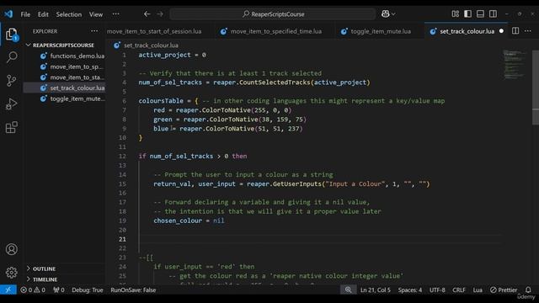Toggle the bottom panel
The width and height of the screenshot is (539, 303).
(480, 14)
